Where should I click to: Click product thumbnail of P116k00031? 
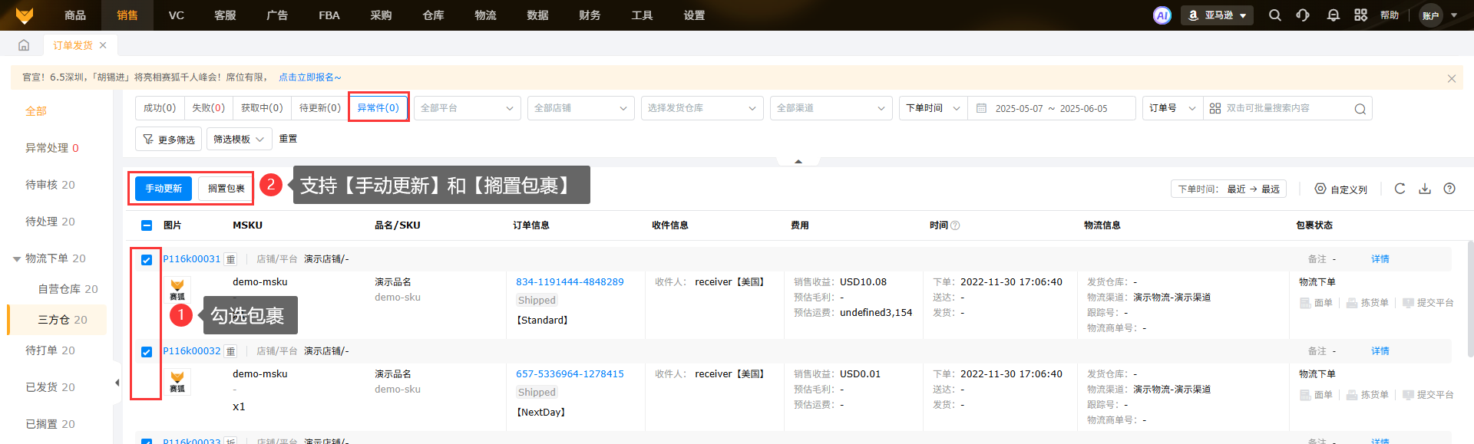click(x=177, y=290)
